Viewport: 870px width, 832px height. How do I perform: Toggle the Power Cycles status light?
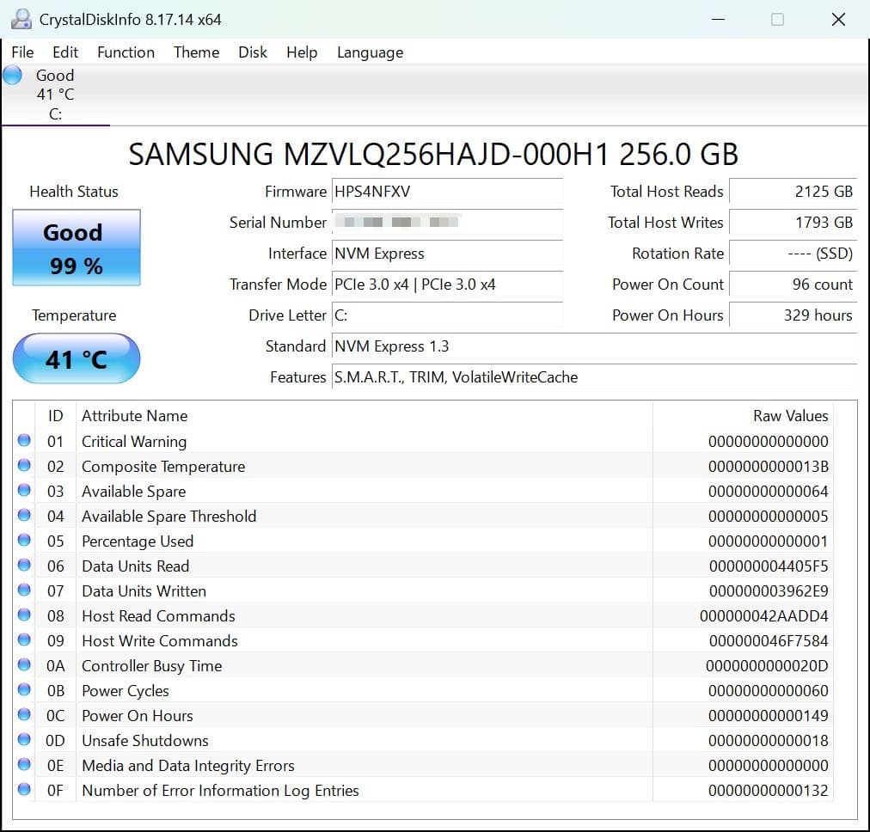pyautogui.click(x=24, y=690)
